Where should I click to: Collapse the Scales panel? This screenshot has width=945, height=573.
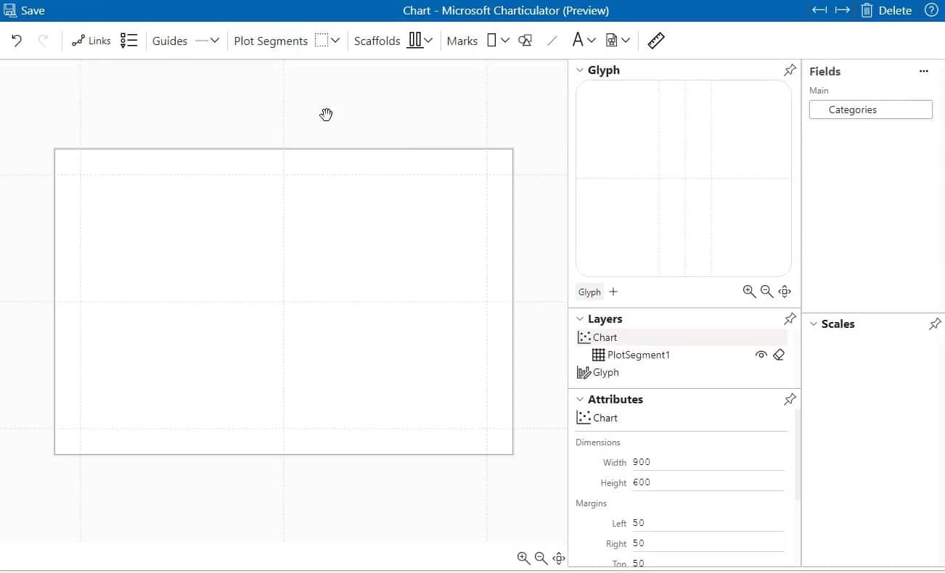[814, 324]
